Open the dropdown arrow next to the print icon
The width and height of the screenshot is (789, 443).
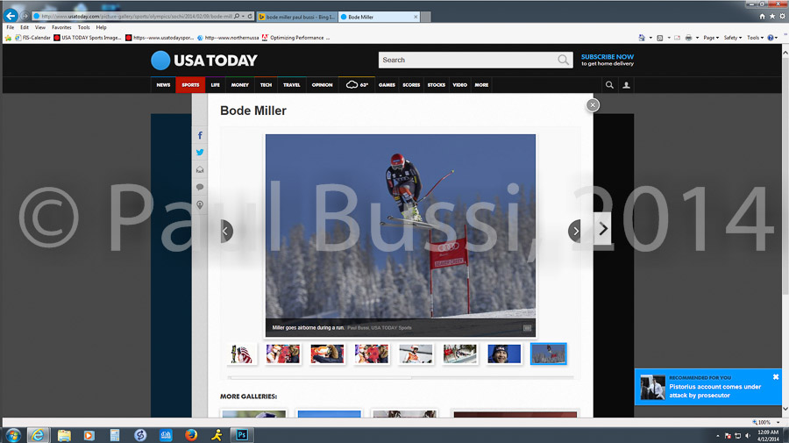pyautogui.click(x=697, y=38)
